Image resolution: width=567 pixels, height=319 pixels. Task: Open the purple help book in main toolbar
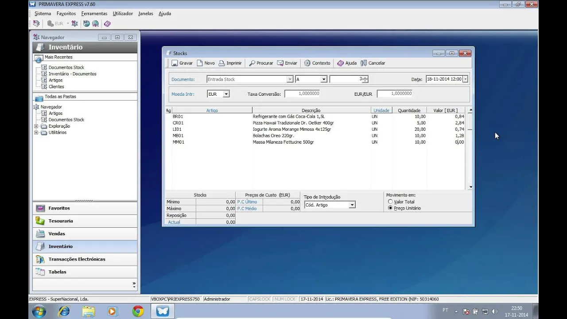pyautogui.click(x=107, y=23)
